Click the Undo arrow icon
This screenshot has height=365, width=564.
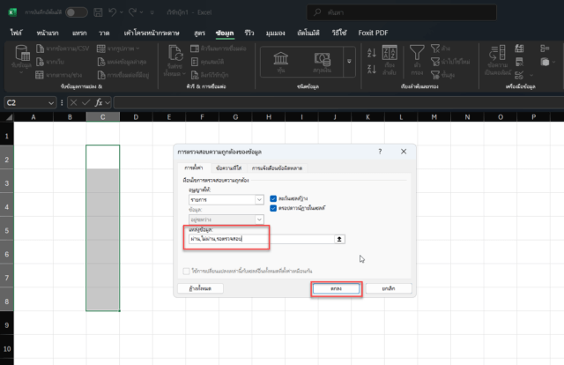pyautogui.click(x=112, y=12)
